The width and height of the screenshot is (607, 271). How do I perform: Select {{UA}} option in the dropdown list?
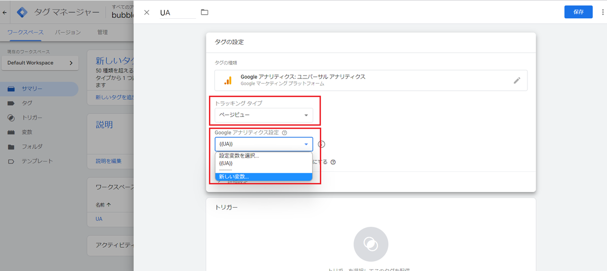264,163
